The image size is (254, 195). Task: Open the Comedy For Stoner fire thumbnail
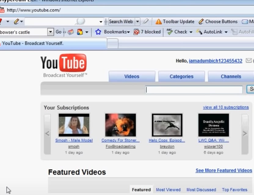121,125
